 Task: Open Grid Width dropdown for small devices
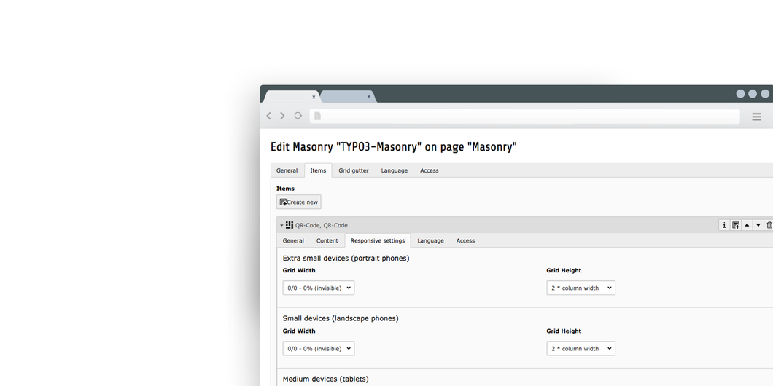[319, 349]
